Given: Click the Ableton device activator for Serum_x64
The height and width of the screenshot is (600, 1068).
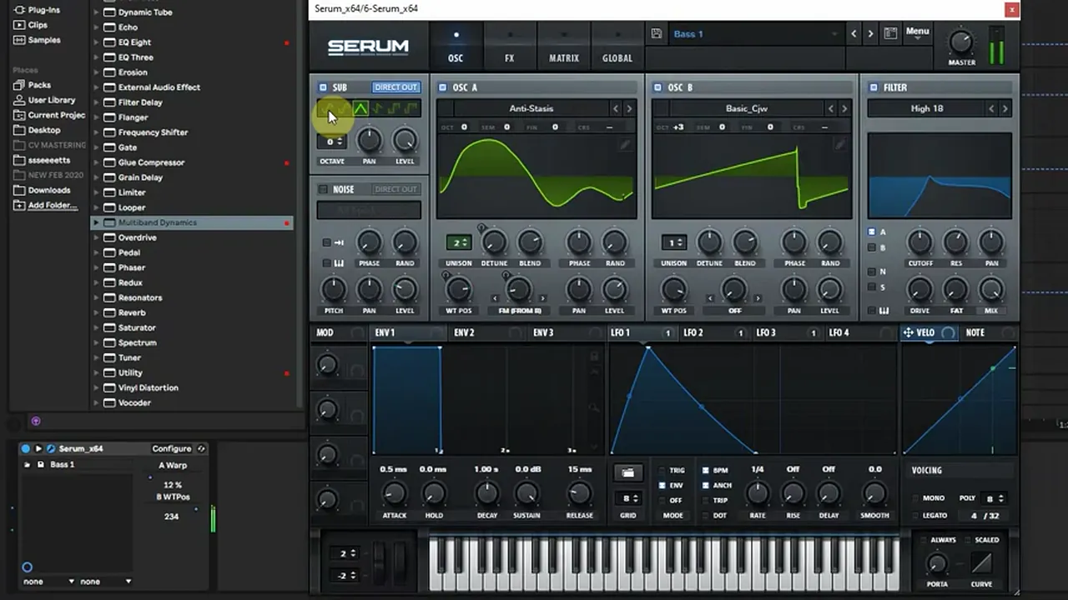Looking at the screenshot, I should tap(25, 448).
